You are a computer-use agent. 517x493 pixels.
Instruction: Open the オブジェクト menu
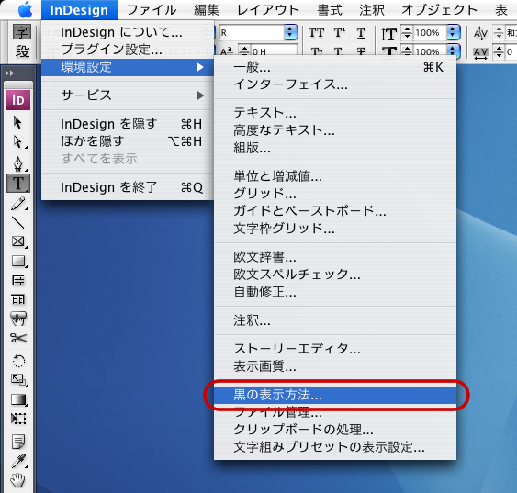pyautogui.click(x=439, y=10)
